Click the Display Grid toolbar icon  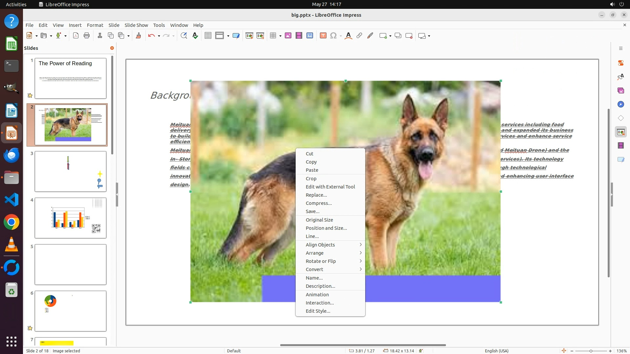208,36
